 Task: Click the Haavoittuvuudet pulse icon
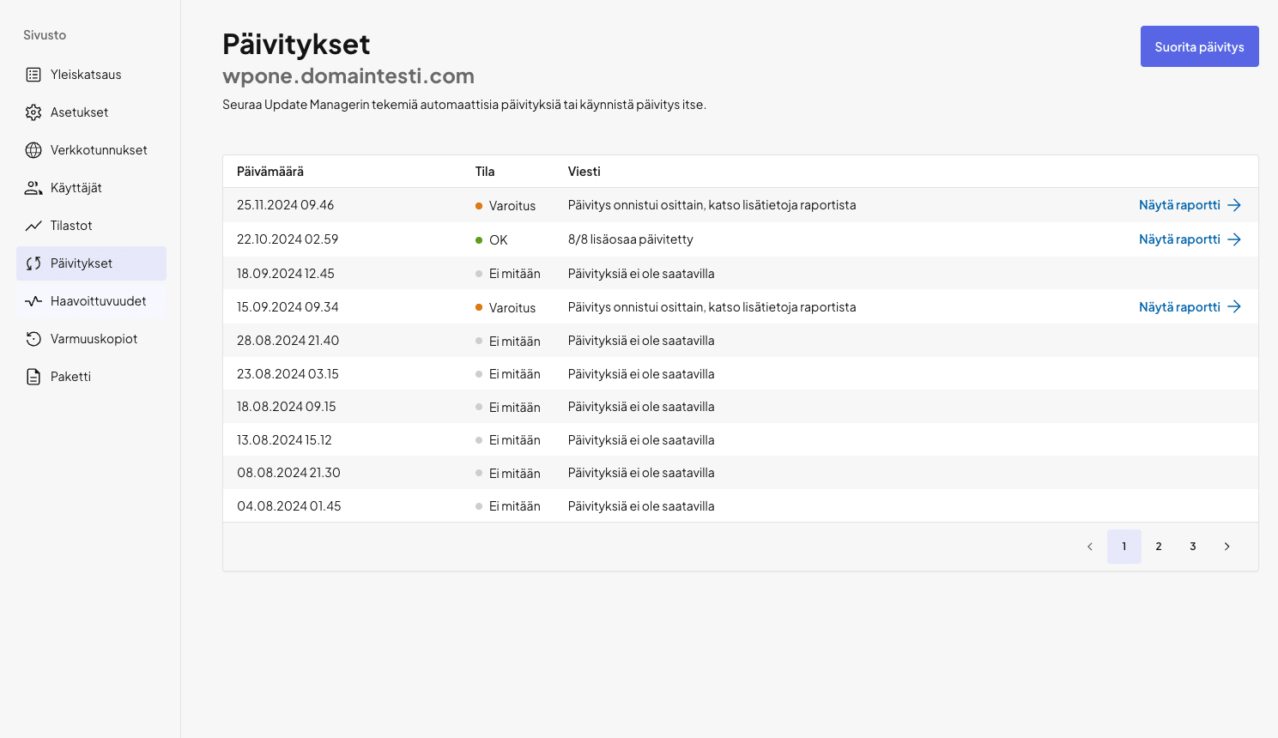coord(33,301)
